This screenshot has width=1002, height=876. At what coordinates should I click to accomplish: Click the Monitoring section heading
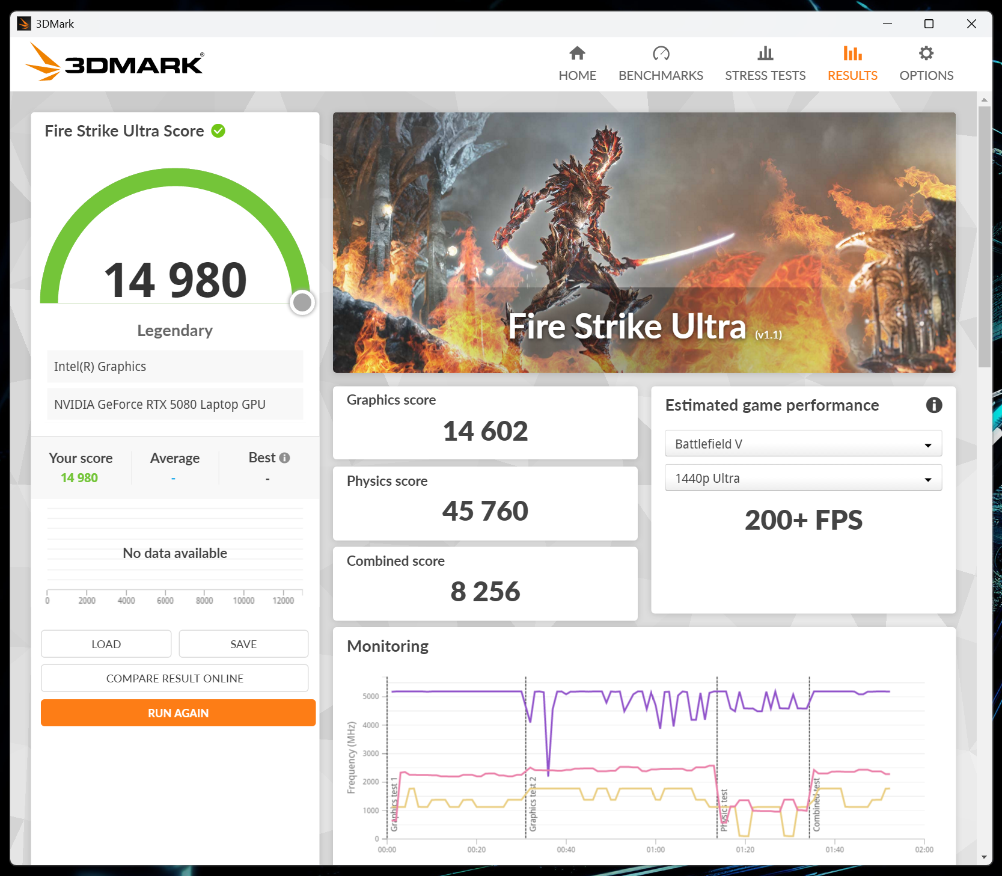388,646
